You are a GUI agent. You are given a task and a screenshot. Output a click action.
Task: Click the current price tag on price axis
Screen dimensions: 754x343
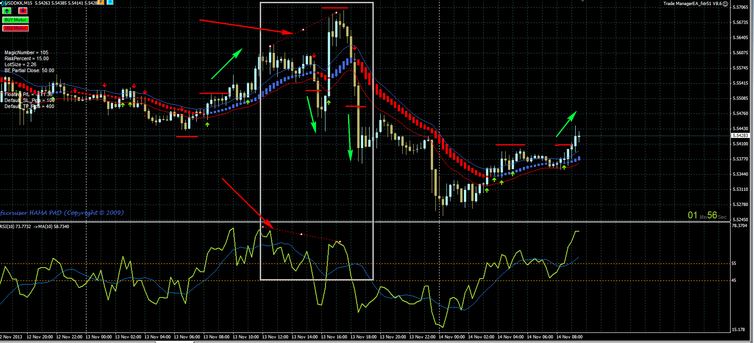pos(740,136)
